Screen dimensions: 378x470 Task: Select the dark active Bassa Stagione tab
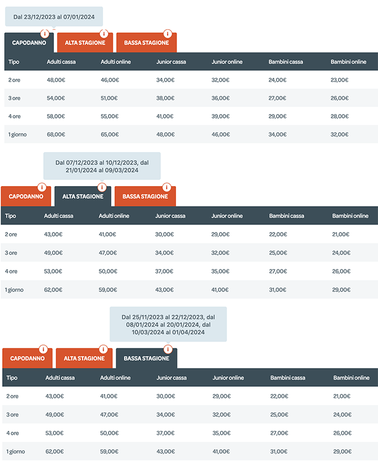[x=146, y=358]
